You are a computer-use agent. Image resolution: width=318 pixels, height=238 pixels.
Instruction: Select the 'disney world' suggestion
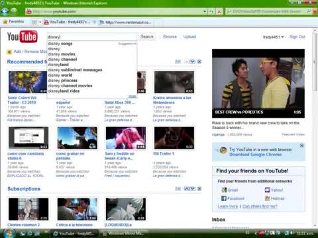coord(91,75)
